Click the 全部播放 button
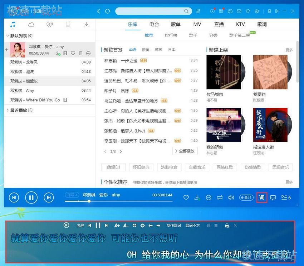The image size is (304, 266). 185,151
